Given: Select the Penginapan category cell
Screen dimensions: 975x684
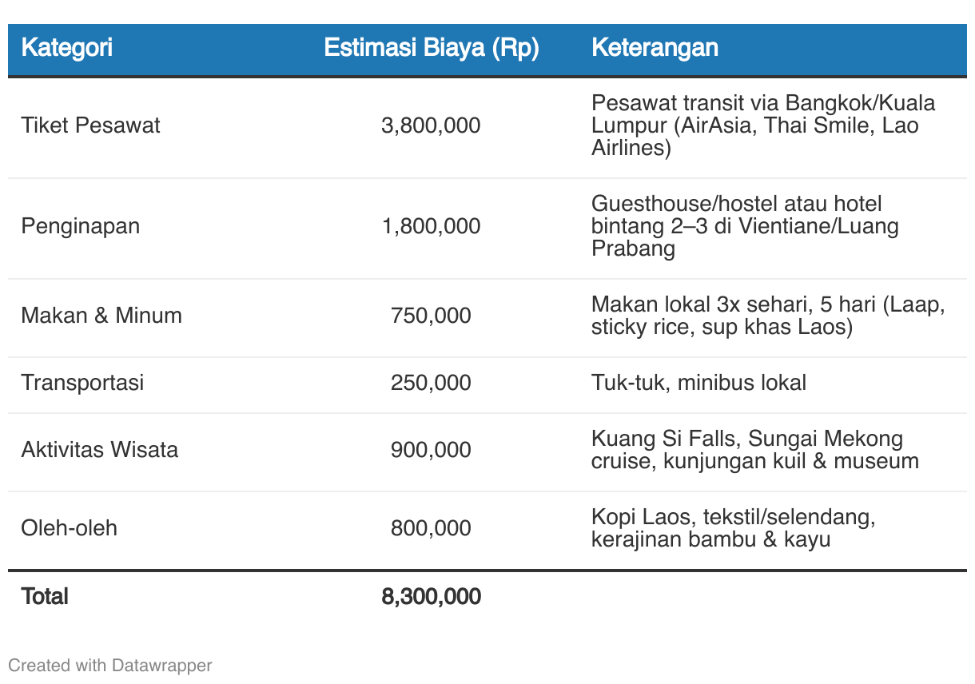Looking at the screenshot, I should pos(81,226).
